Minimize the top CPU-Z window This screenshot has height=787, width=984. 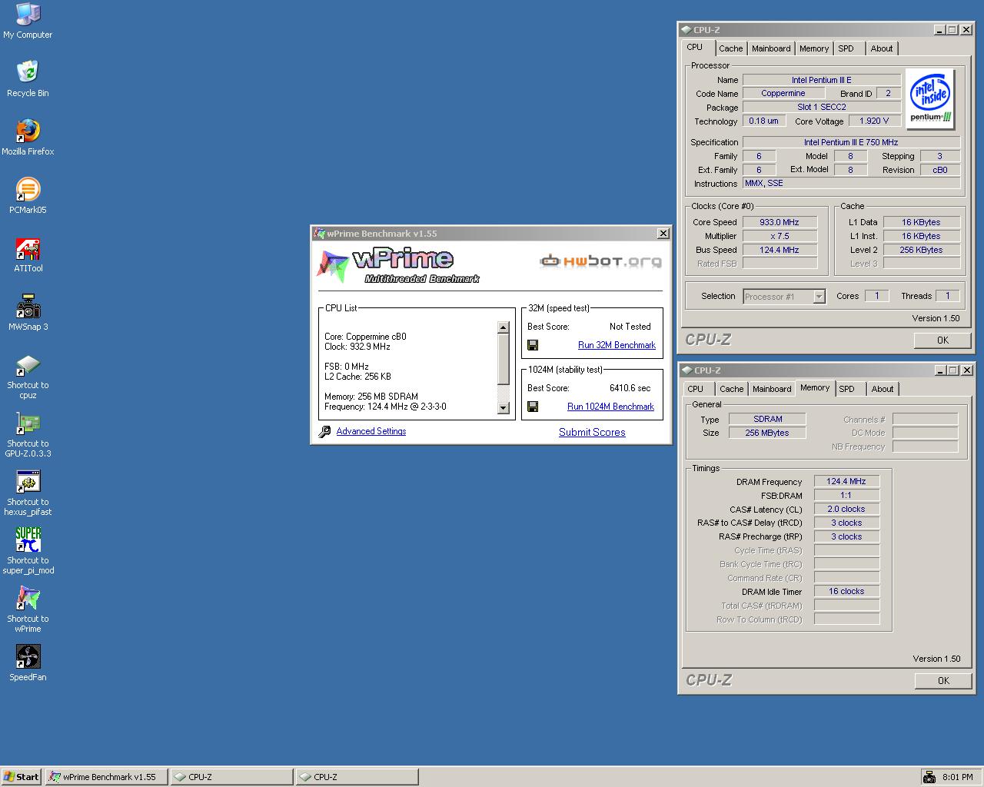point(939,30)
